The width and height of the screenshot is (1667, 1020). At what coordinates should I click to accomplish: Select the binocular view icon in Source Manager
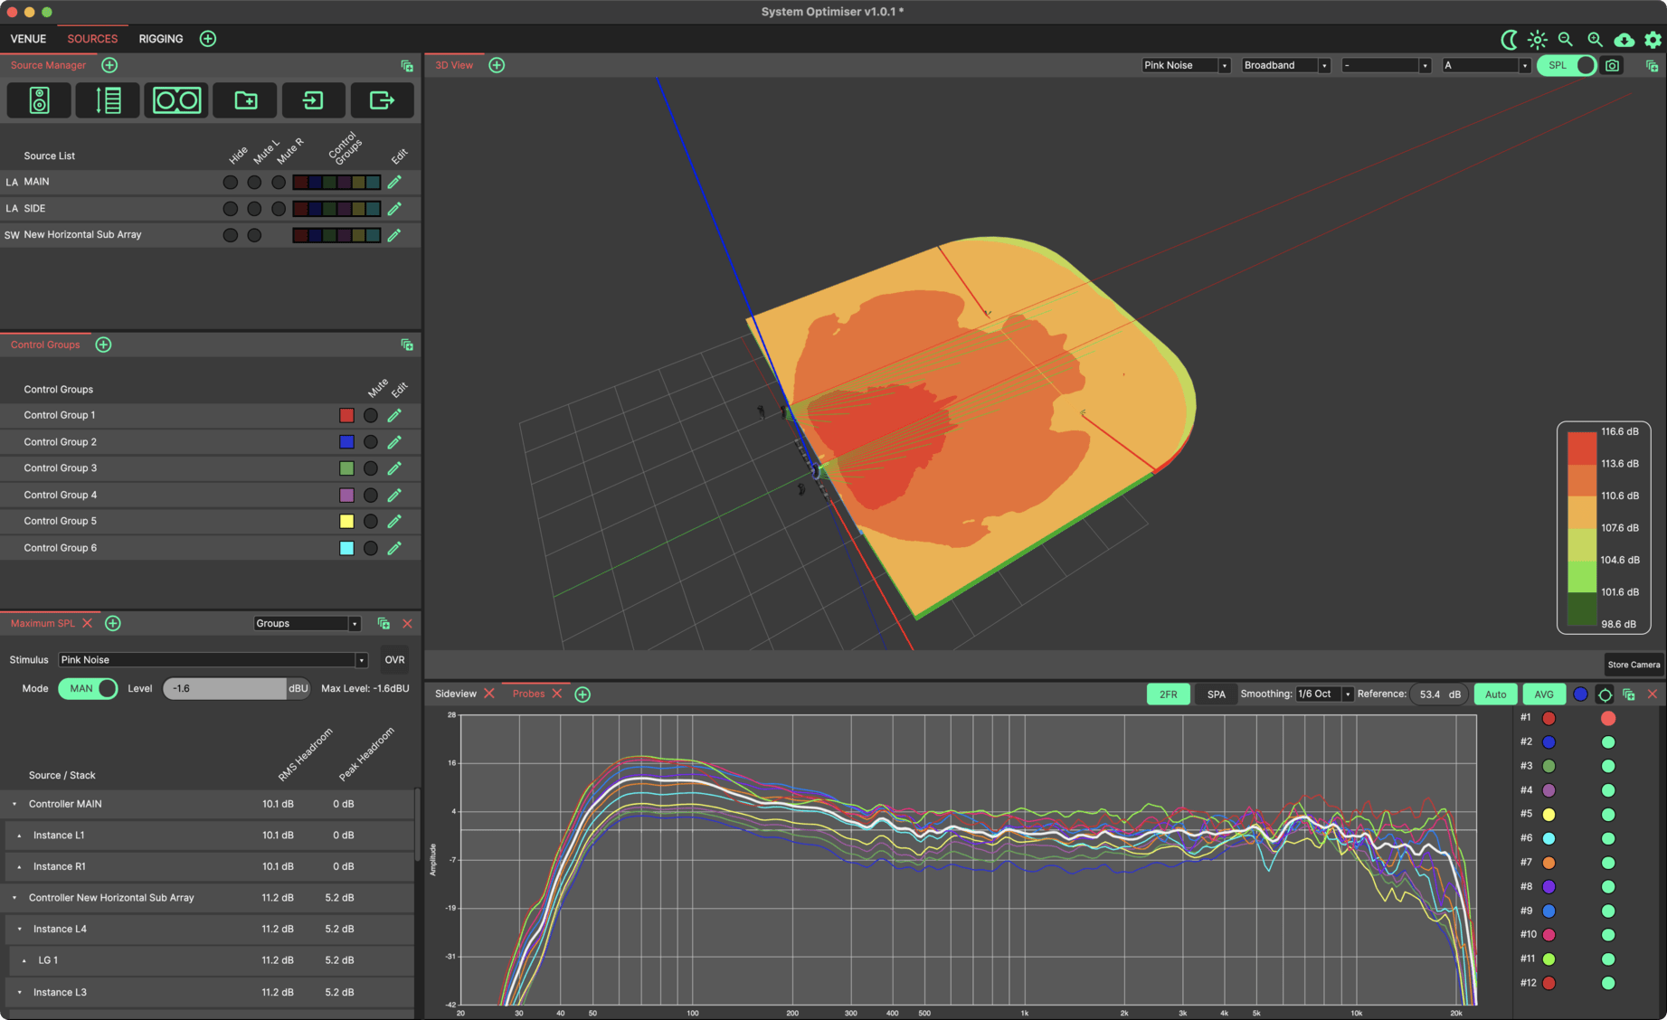tap(175, 99)
